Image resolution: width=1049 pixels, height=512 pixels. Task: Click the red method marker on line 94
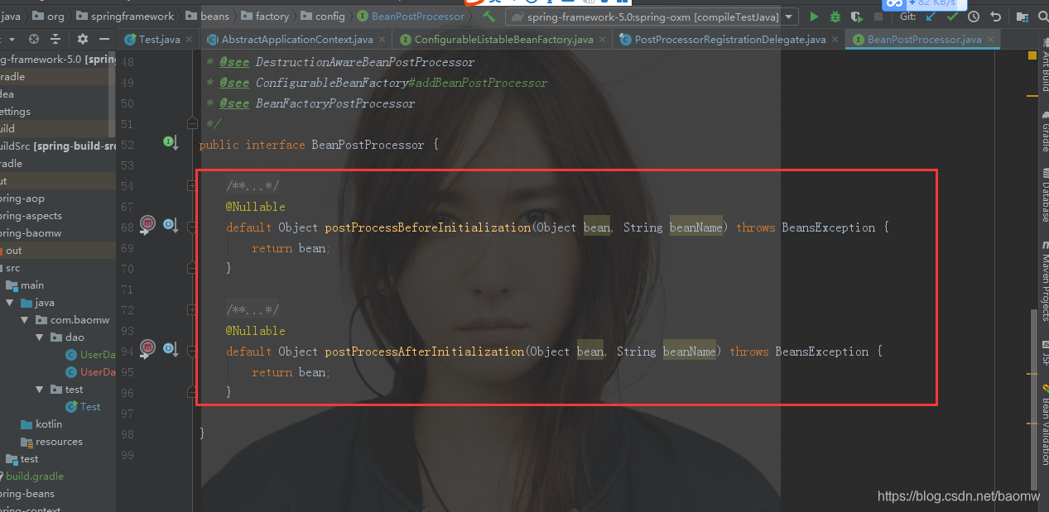pyautogui.click(x=147, y=347)
